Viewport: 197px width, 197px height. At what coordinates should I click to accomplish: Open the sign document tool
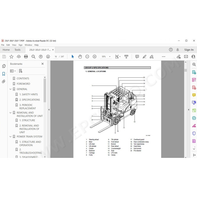(152, 57)
